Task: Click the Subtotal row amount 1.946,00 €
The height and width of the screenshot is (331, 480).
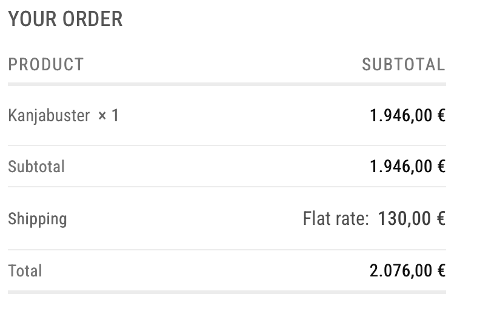Action: 407,167
